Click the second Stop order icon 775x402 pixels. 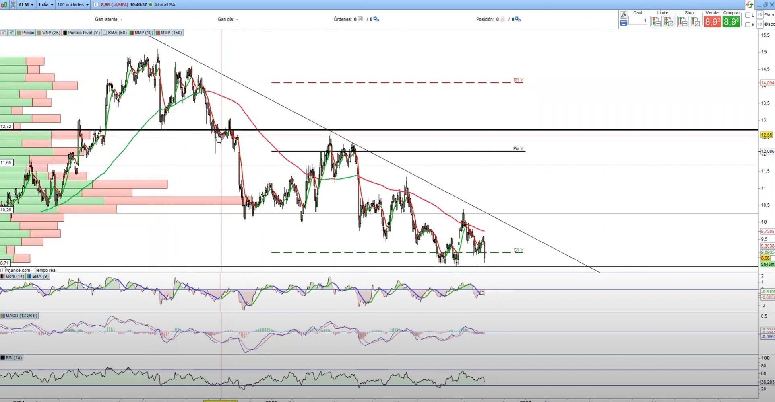(695, 22)
